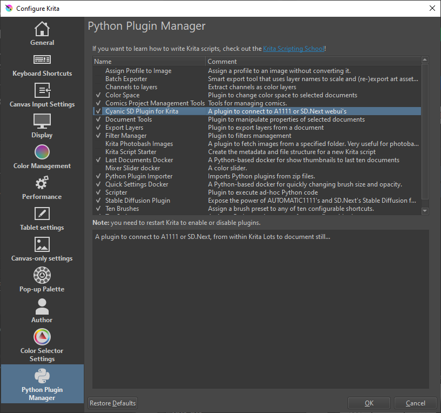This screenshot has height=413, width=441.
Task: Open Color Selector Settings icon
Action: (x=42, y=337)
